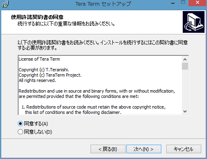This screenshot has width=207, height=159.
Task: Click the Tera Term installer title bar icon
Action: point(5,4)
